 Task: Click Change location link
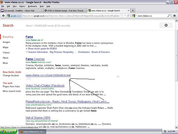(11, 75)
